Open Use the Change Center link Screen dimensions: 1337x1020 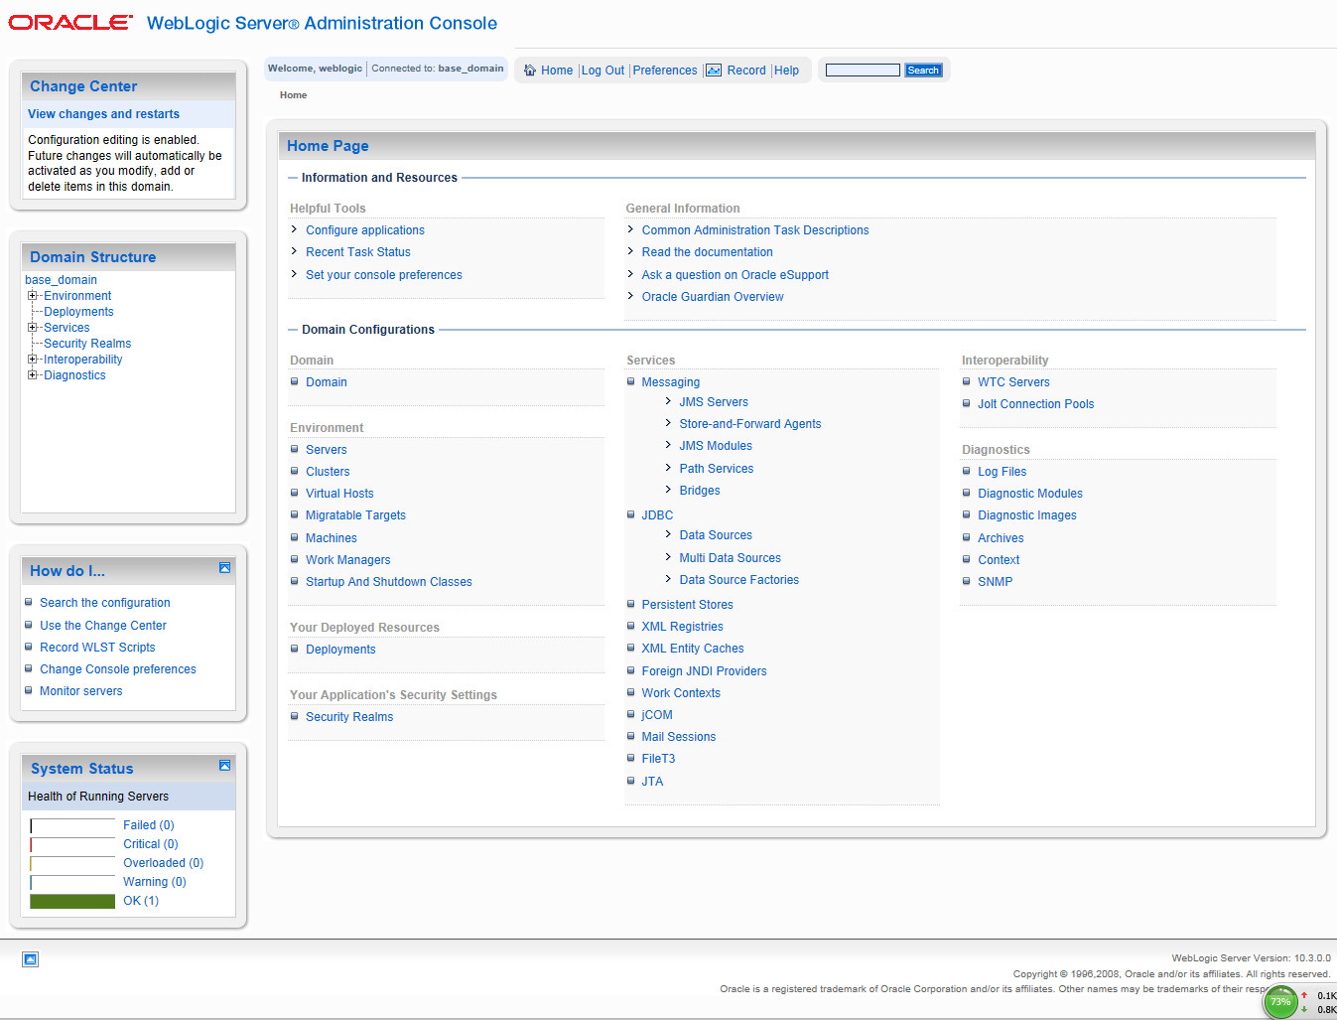(x=103, y=626)
